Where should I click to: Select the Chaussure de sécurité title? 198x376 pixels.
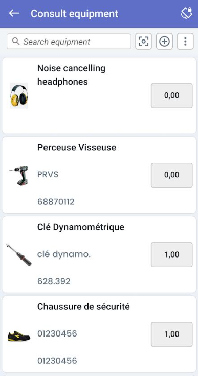pos(83,307)
